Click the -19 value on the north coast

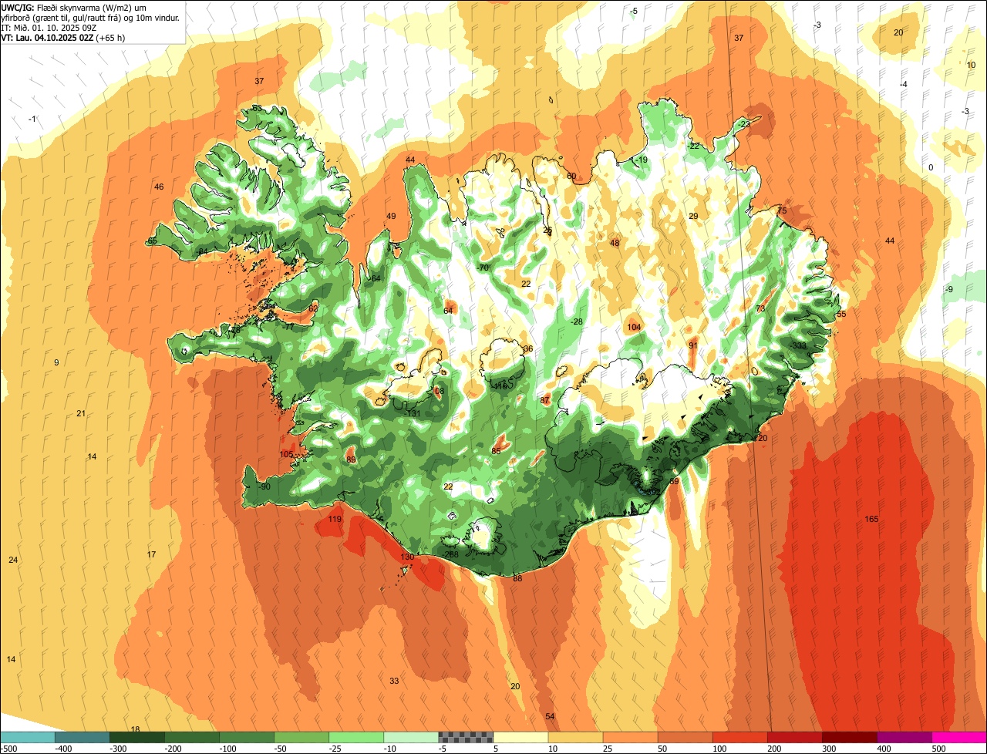tap(641, 160)
